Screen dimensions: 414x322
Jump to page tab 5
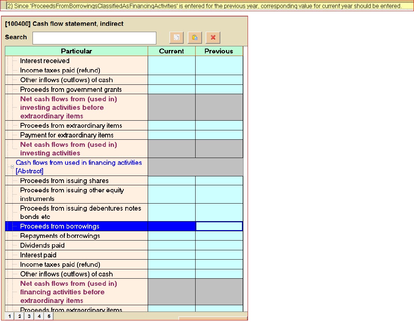tap(49, 316)
